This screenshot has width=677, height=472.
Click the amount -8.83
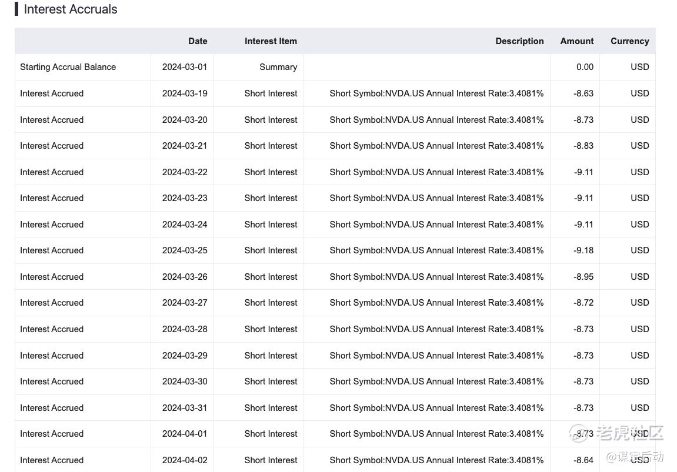pos(583,145)
